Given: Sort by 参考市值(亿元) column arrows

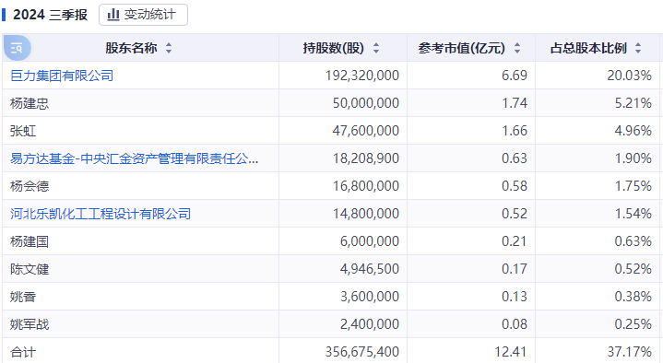Looking at the screenshot, I should 517,48.
